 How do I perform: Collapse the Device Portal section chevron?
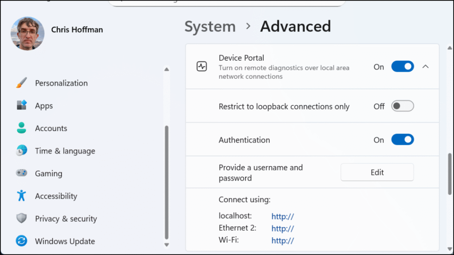point(425,67)
